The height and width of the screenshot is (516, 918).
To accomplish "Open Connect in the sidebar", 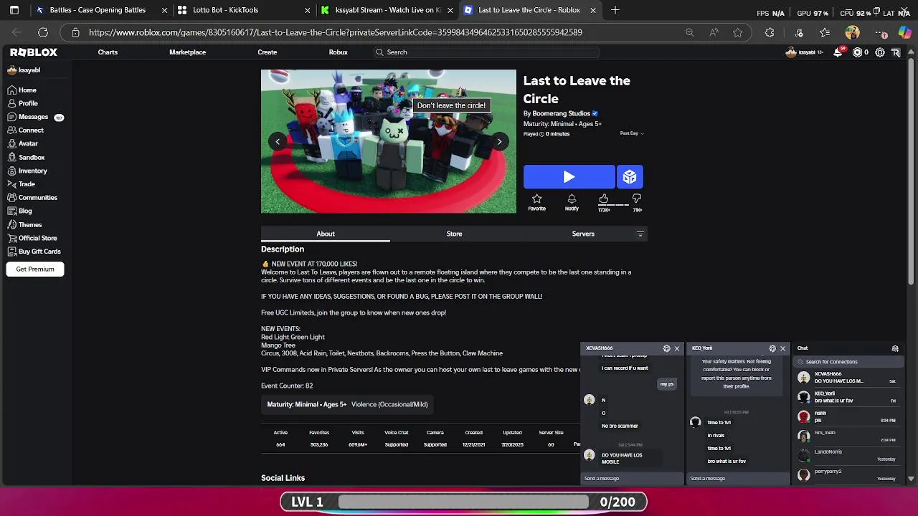I will 25,130.
